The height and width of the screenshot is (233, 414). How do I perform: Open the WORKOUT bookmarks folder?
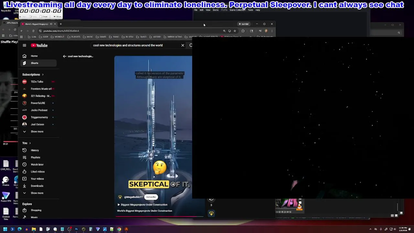(x=58, y=37)
